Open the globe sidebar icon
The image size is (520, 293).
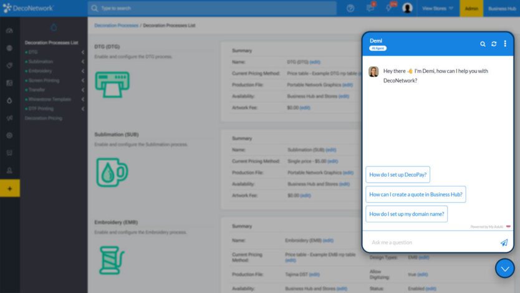tap(9, 48)
